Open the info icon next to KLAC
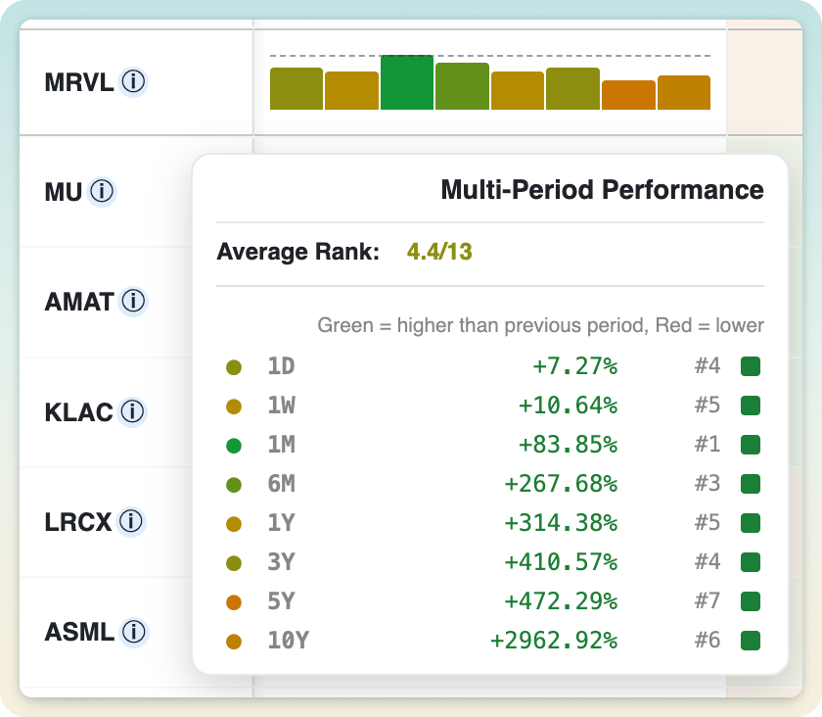Viewport: 822px width, 717px height. [132, 411]
